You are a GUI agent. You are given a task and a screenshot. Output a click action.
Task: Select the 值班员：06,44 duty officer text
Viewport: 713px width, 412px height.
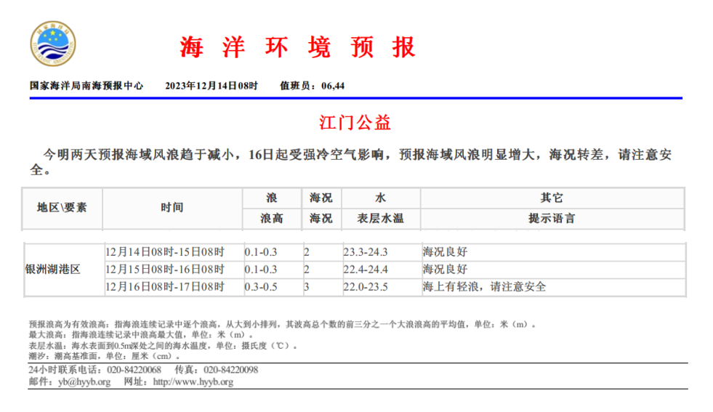pyautogui.click(x=312, y=86)
